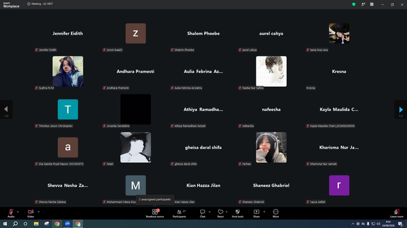Viewport: 407px width, 228px height.
Task: Start screen Share
Action: pyautogui.click(x=256, y=213)
